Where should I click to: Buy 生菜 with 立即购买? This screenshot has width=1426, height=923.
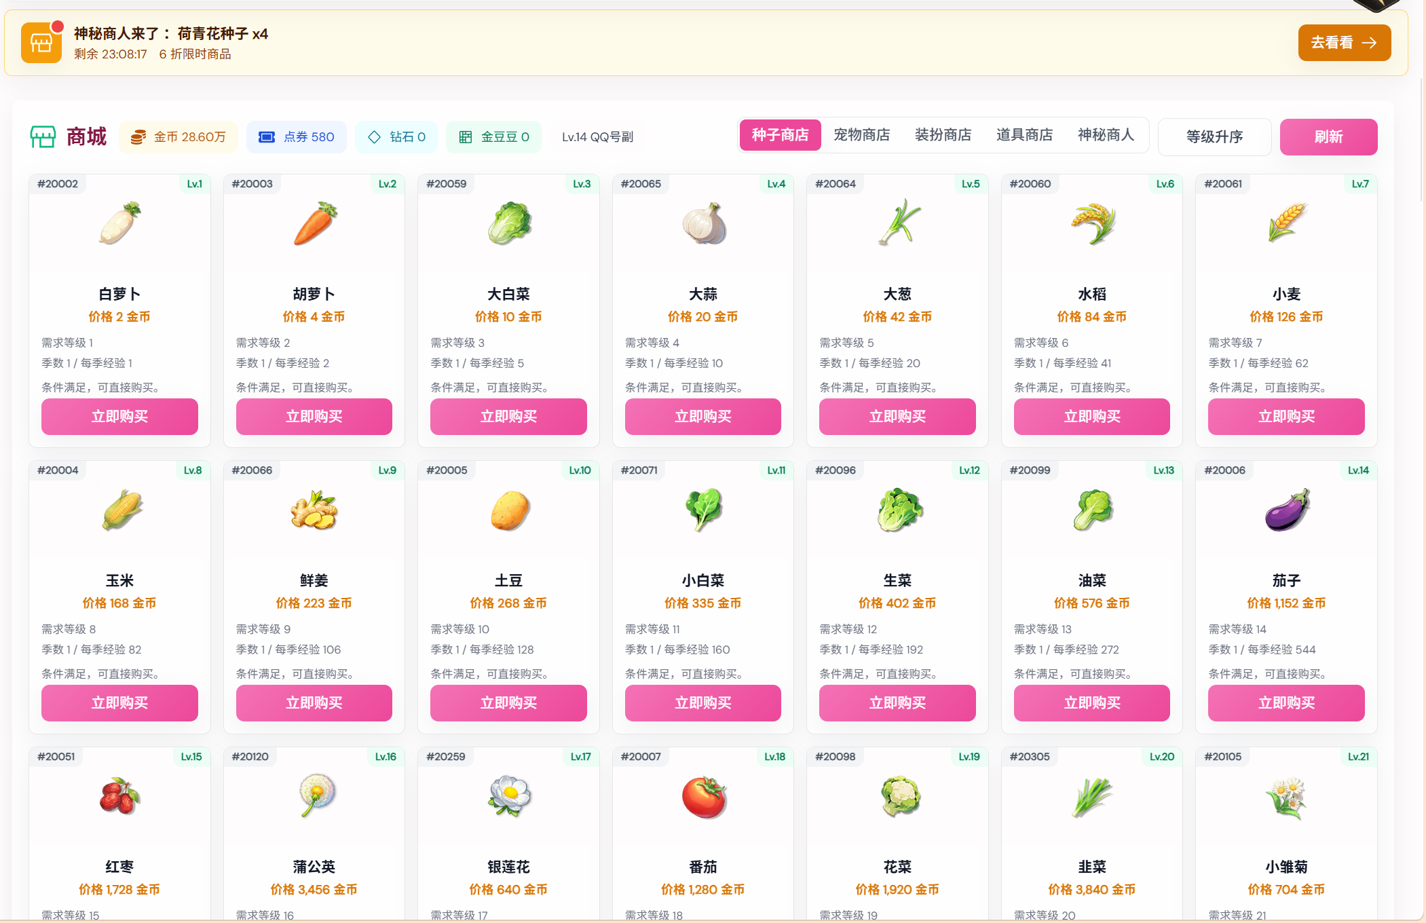click(898, 703)
